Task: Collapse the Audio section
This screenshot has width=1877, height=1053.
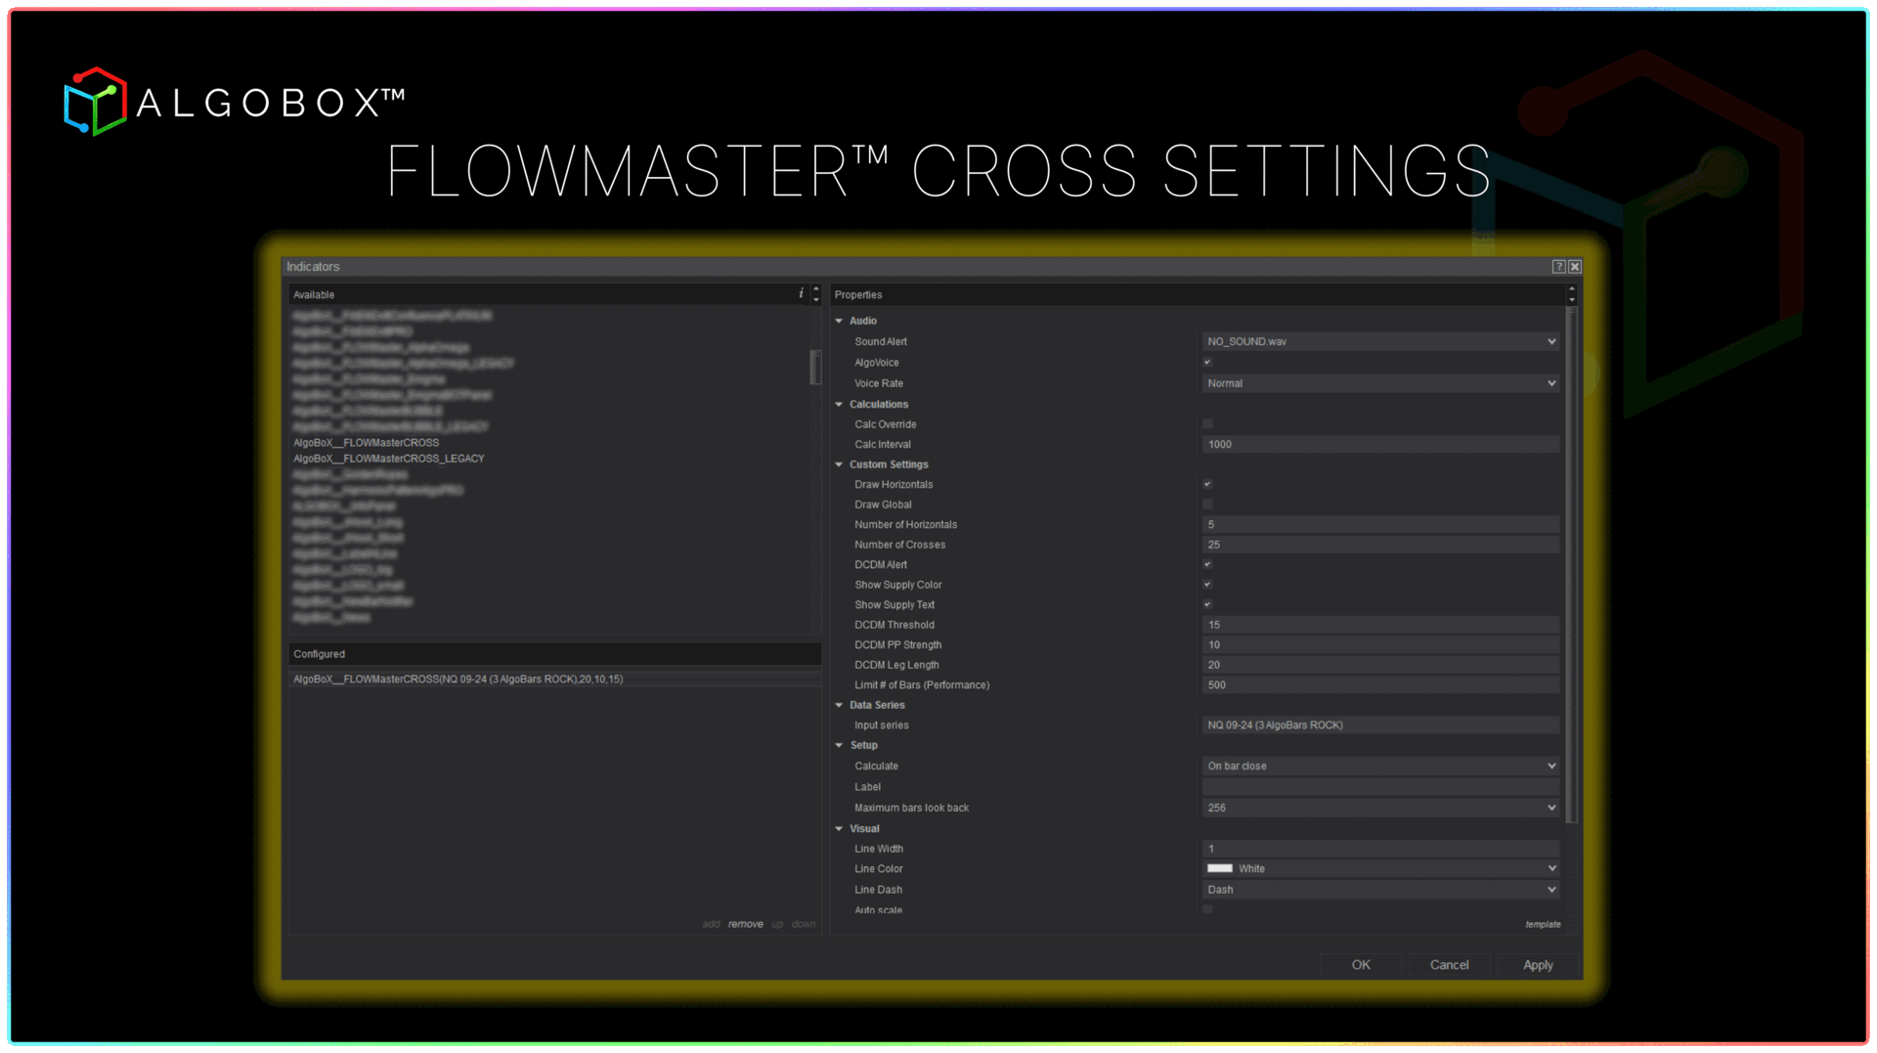Action: 839,320
